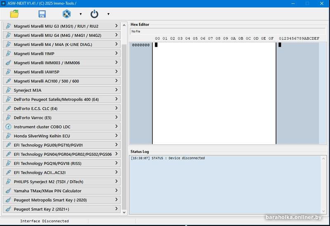Click icon beside Dell'orto E.C.S. CLC (E4)

(8, 108)
